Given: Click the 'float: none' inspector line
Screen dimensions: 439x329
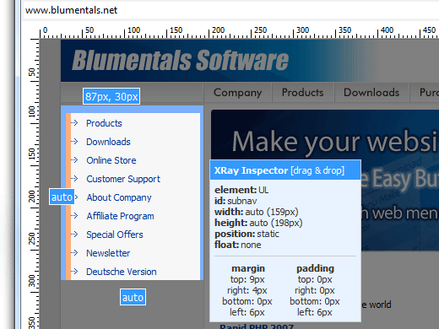Looking at the screenshot, I should [x=238, y=245].
